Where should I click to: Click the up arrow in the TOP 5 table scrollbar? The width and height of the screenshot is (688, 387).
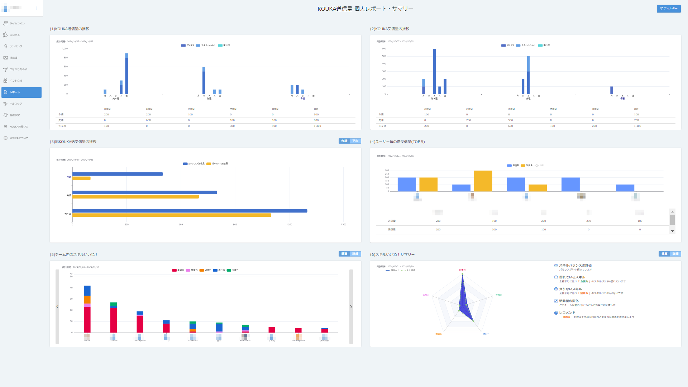[672, 212]
